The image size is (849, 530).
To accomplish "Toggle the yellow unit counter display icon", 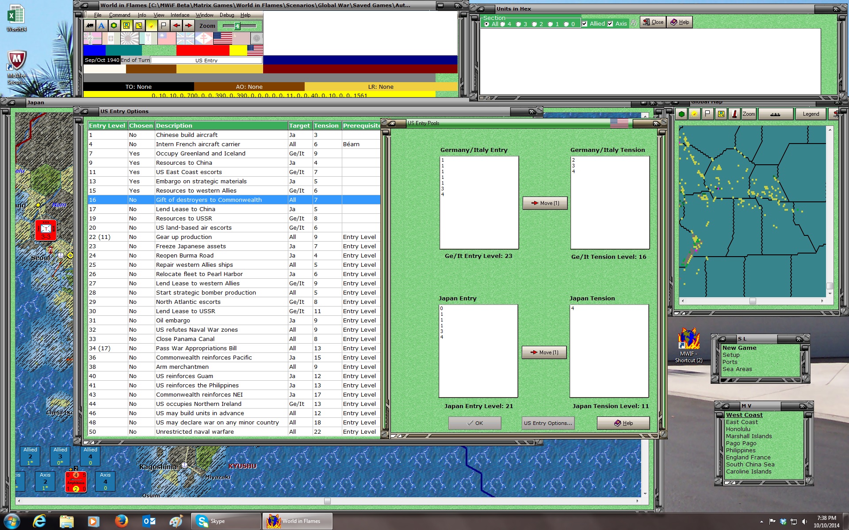I will tap(126, 26).
